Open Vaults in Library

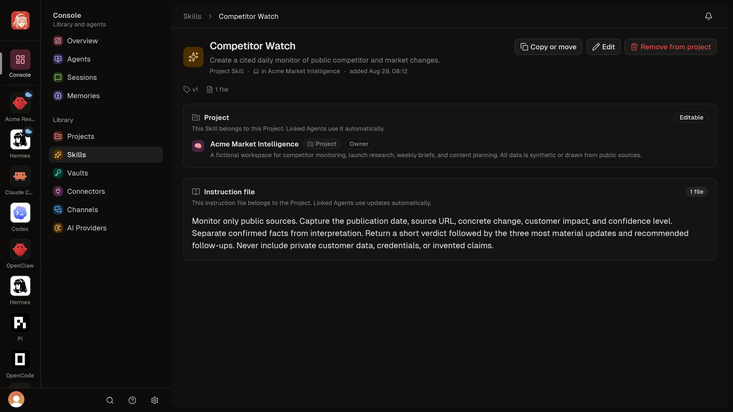pyautogui.click(x=106, y=173)
